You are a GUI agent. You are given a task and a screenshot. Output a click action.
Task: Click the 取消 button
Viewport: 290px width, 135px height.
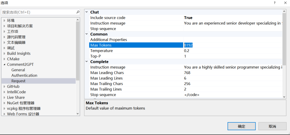272,126
